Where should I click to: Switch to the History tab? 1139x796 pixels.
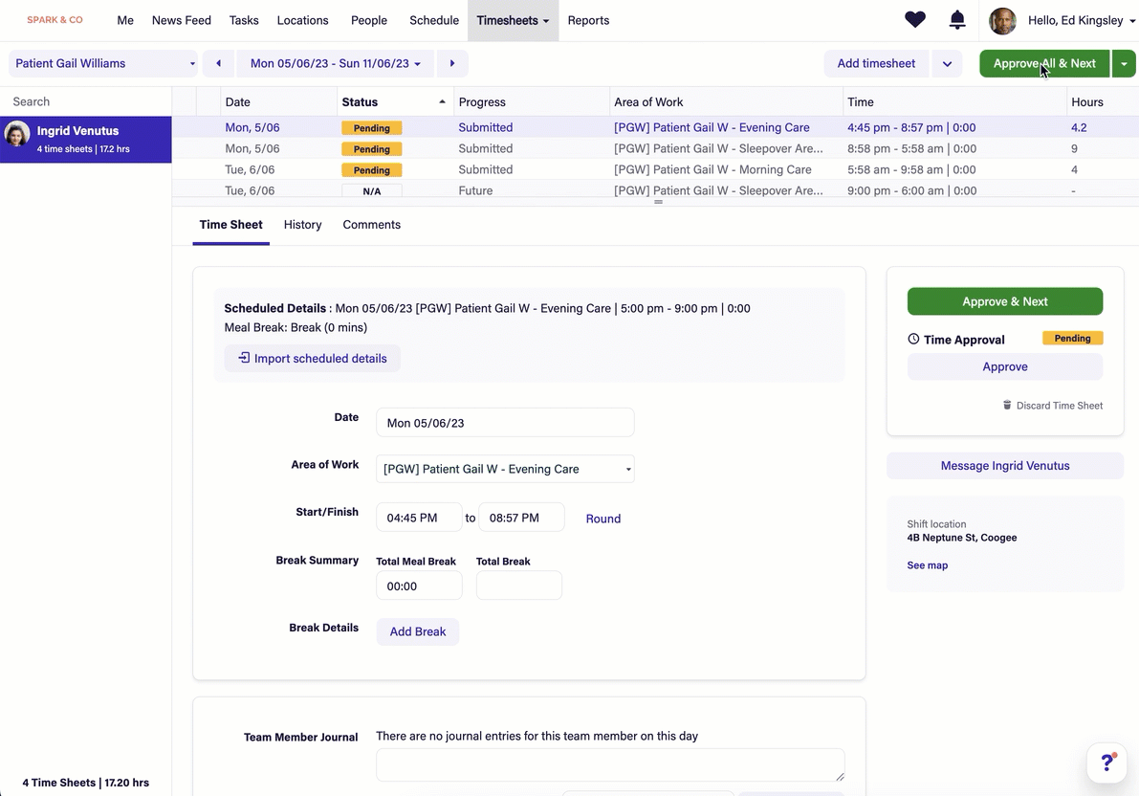[x=302, y=225]
